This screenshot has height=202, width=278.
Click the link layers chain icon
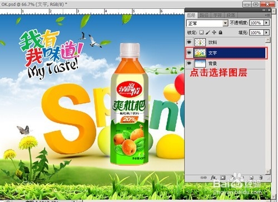[203, 178]
